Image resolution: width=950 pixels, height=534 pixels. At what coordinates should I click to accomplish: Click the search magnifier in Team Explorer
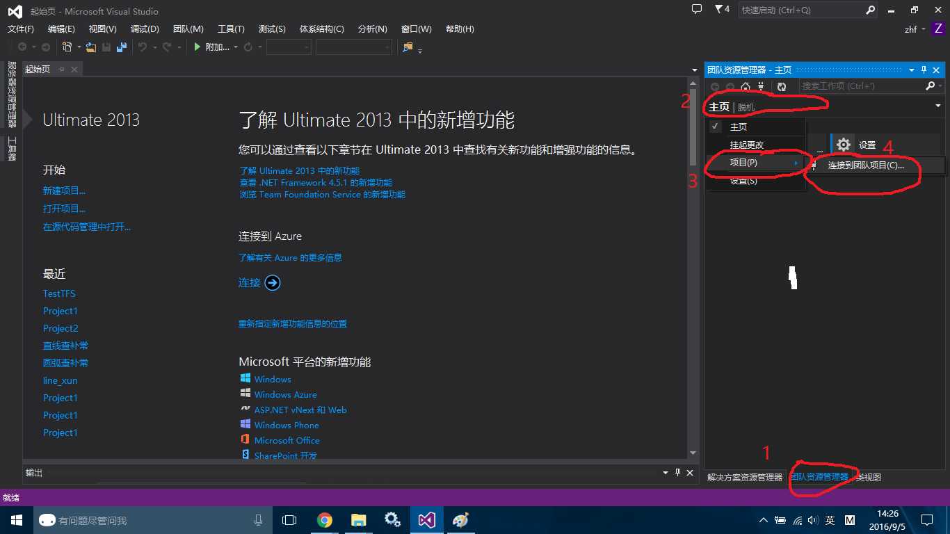coord(931,86)
